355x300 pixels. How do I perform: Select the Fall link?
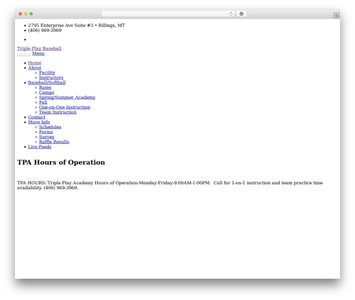(43, 102)
